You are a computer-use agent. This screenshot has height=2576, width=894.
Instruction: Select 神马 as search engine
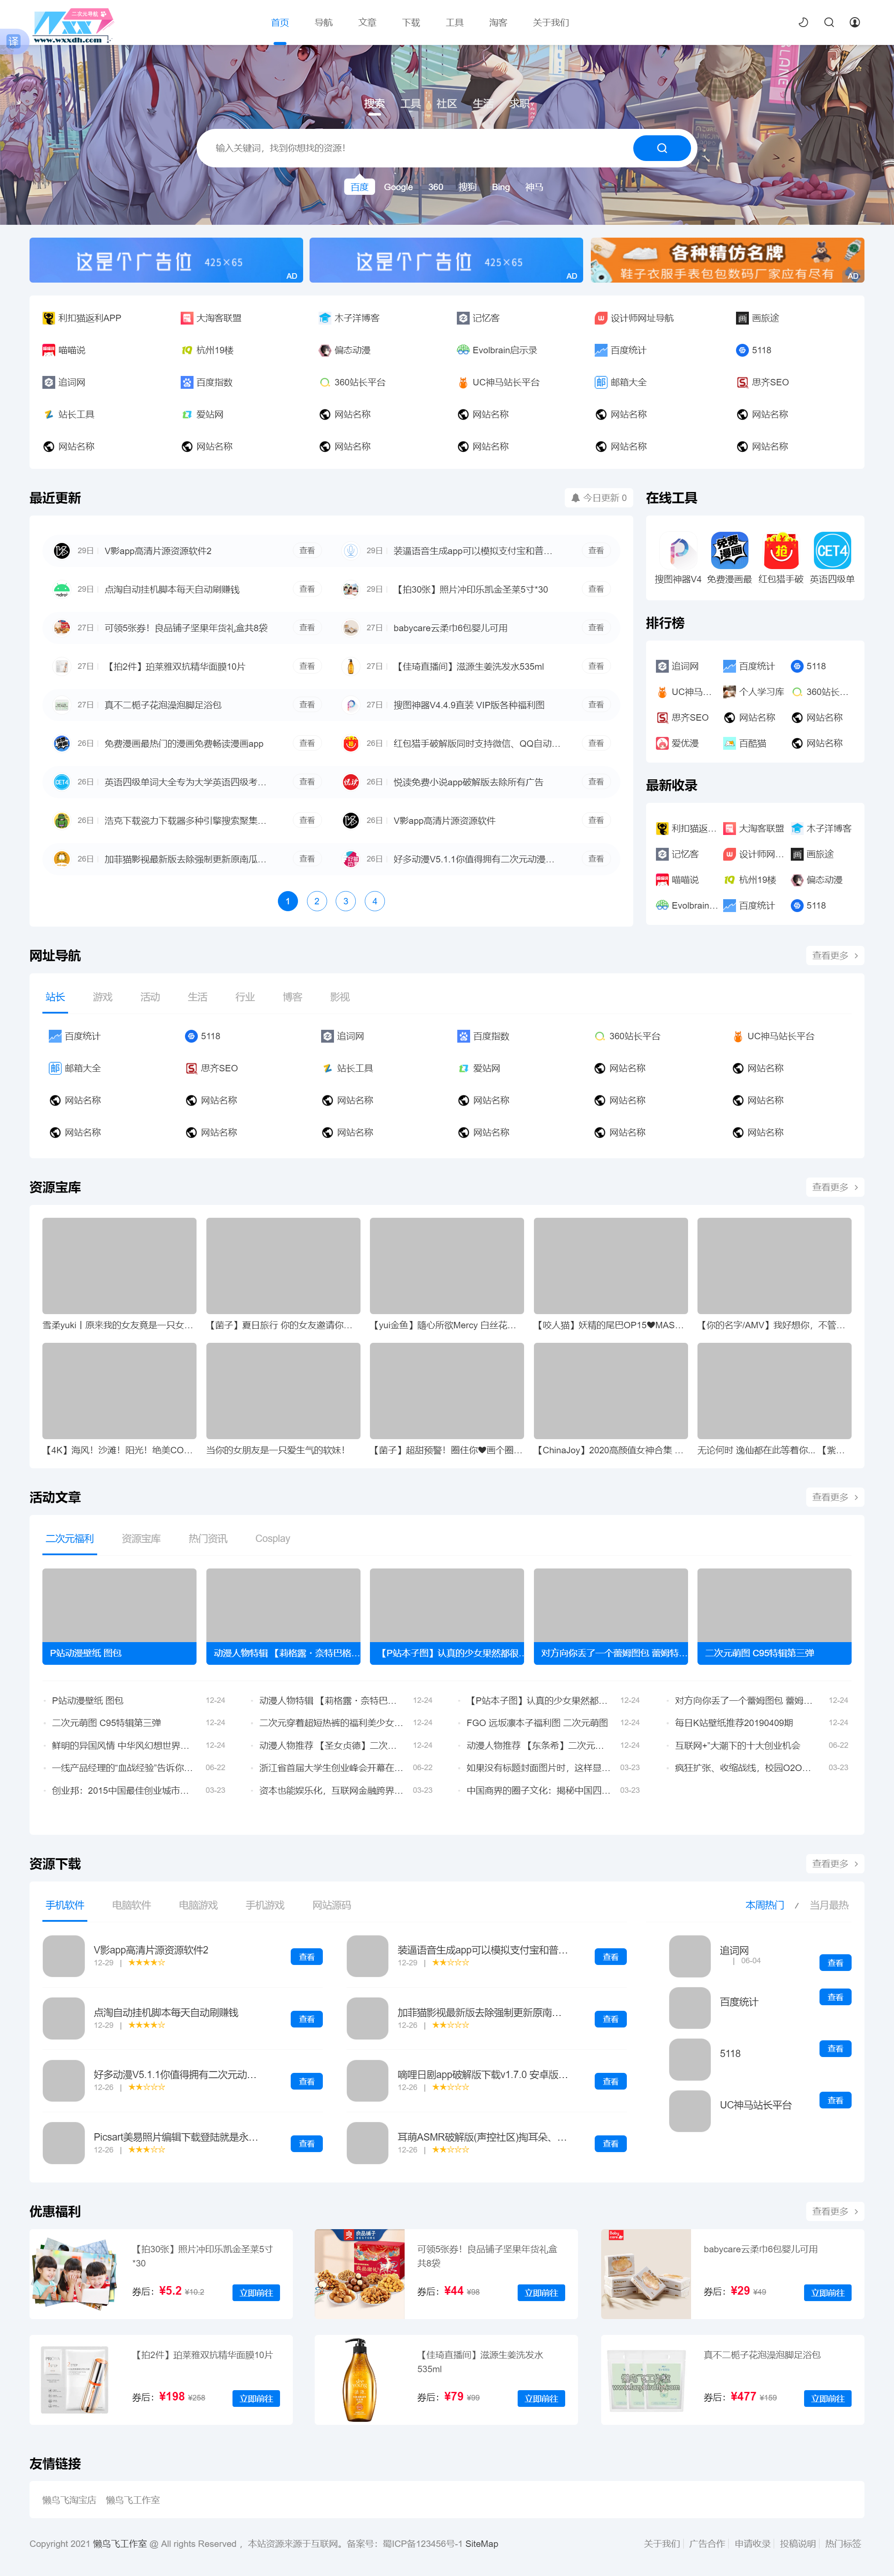pyautogui.click(x=534, y=187)
